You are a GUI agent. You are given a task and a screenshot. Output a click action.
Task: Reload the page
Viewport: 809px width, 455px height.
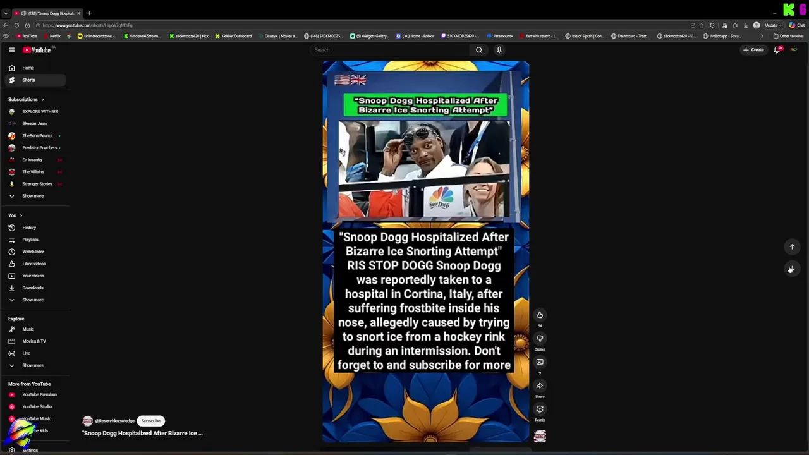click(16, 25)
